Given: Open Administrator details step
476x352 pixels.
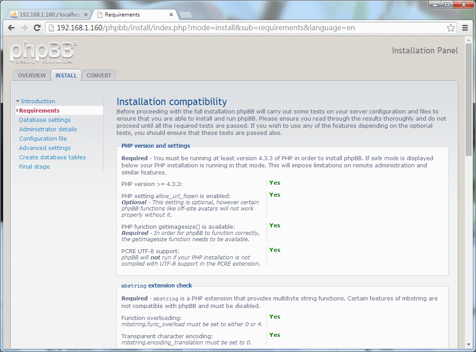Looking at the screenshot, I should pyautogui.click(x=48, y=129).
